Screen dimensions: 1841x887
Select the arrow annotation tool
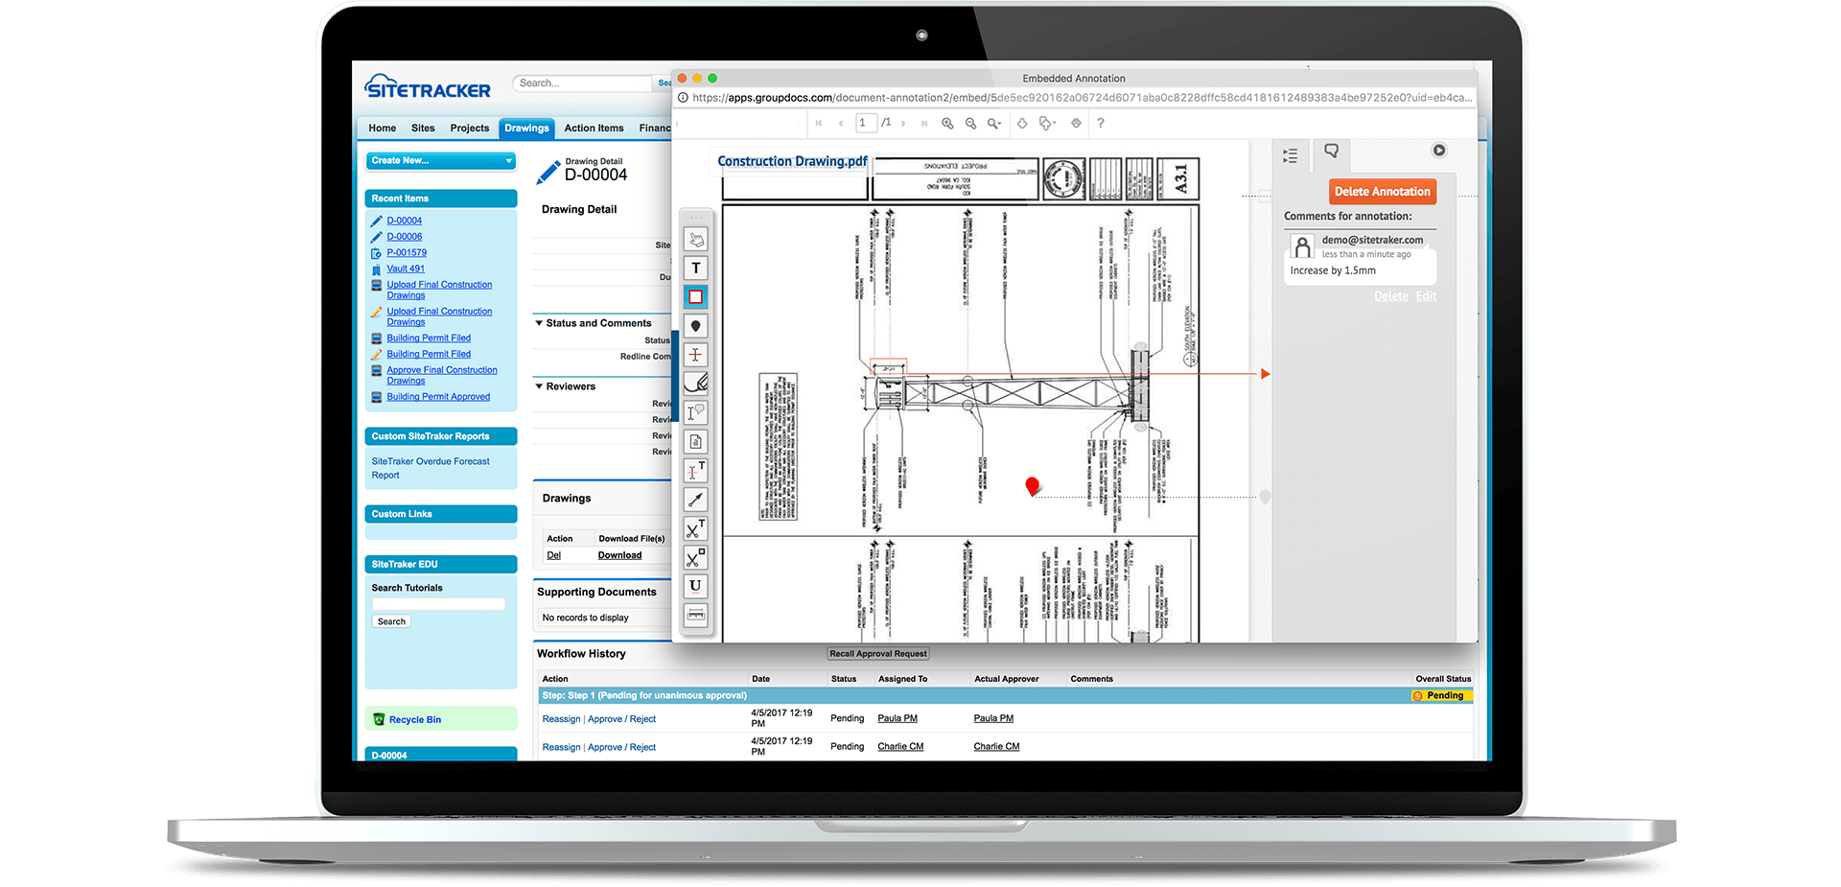(x=696, y=500)
